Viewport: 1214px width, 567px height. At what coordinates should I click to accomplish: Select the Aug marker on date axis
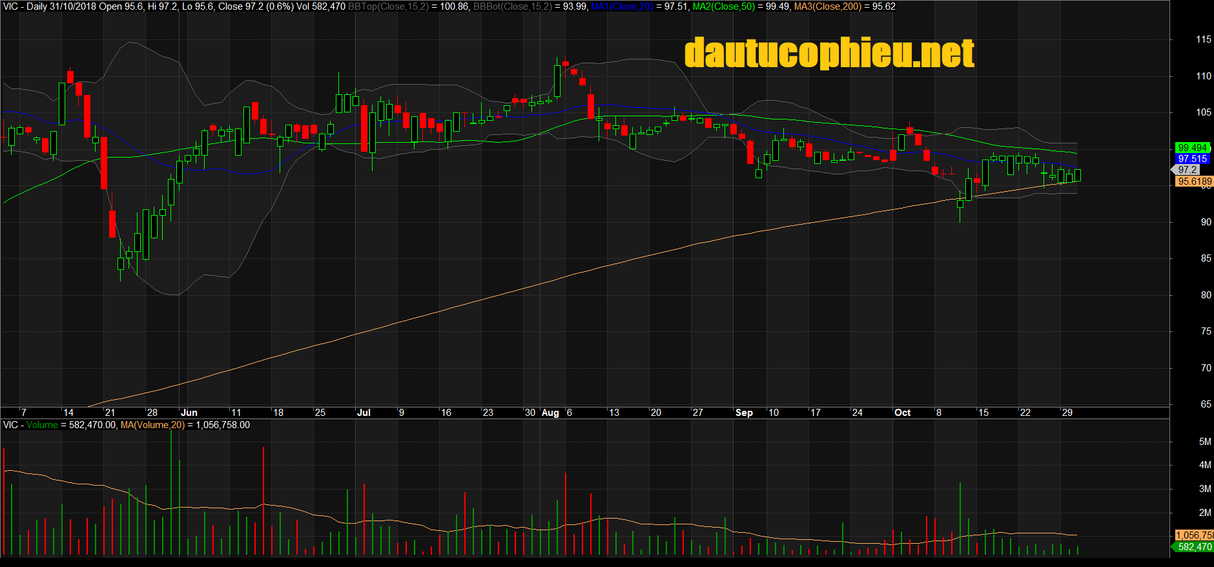(550, 413)
